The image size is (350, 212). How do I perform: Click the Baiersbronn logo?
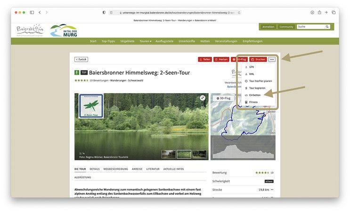(30, 30)
